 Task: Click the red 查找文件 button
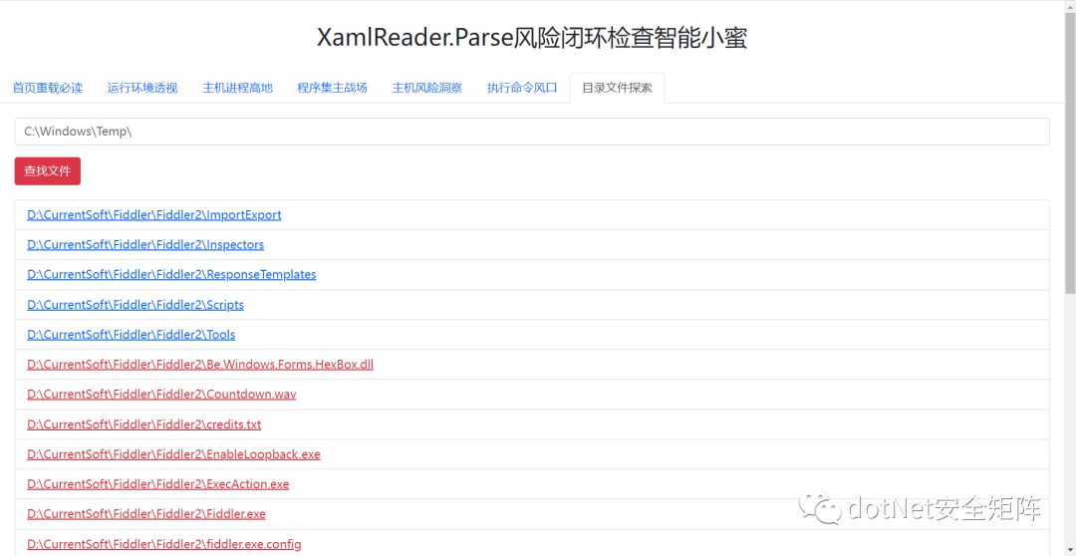point(48,171)
